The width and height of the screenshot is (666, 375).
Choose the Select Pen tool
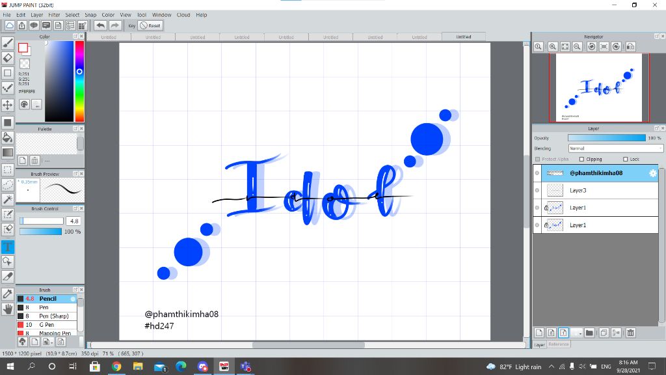(8, 214)
